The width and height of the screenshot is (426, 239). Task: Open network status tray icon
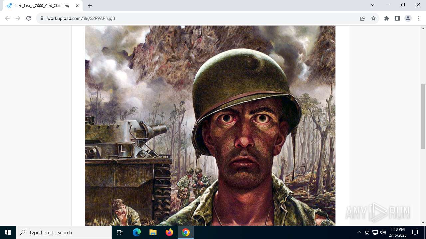(x=375, y=232)
